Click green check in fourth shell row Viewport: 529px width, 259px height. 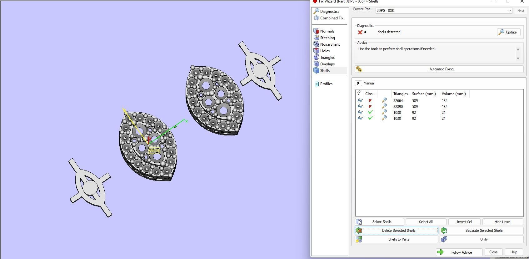point(370,118)
